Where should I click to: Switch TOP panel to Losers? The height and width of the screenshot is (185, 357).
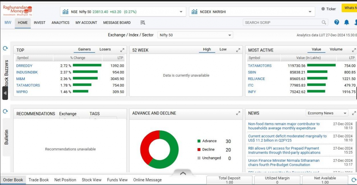[x=105, y=49]
